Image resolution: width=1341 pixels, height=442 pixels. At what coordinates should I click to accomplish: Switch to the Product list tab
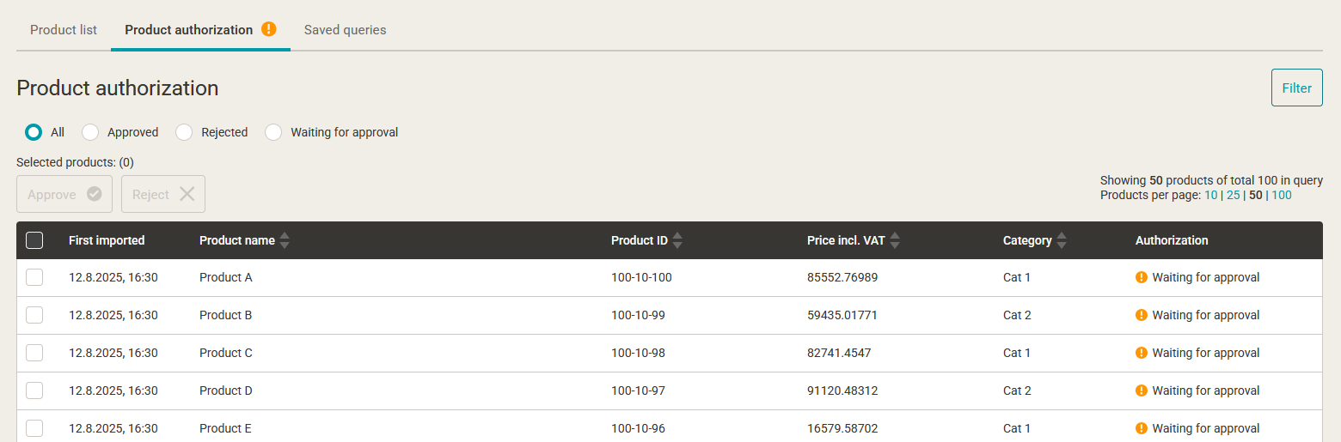(64, 30)
